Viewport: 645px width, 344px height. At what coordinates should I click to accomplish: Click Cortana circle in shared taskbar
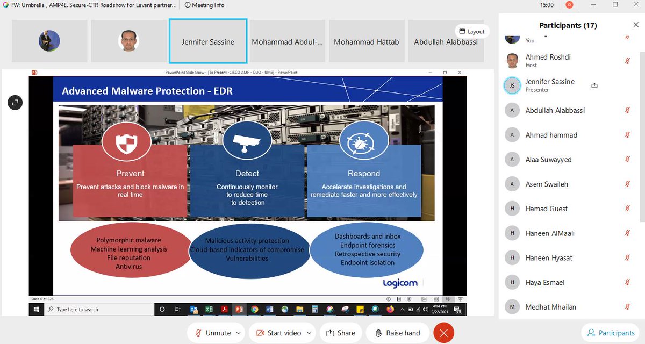(162, 309)
